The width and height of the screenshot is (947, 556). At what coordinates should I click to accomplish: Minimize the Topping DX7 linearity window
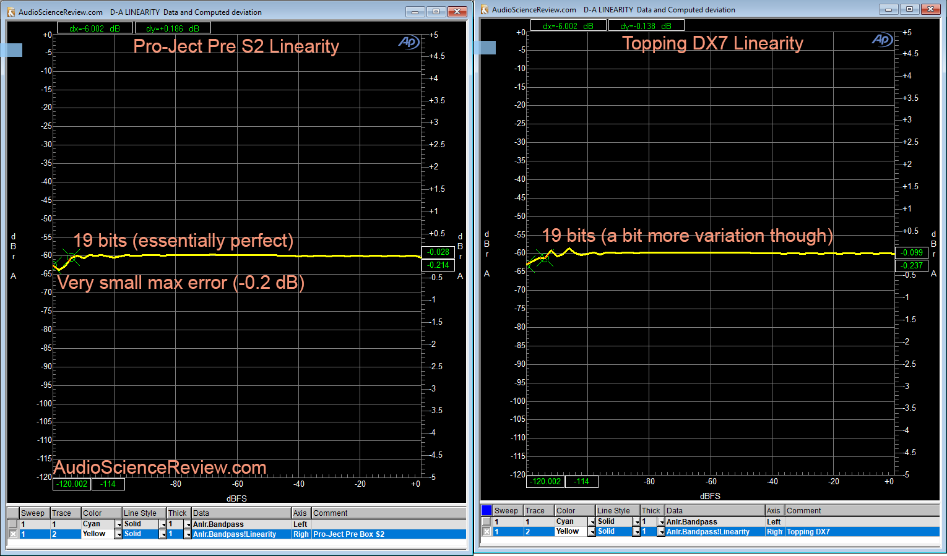coord(888,9)
